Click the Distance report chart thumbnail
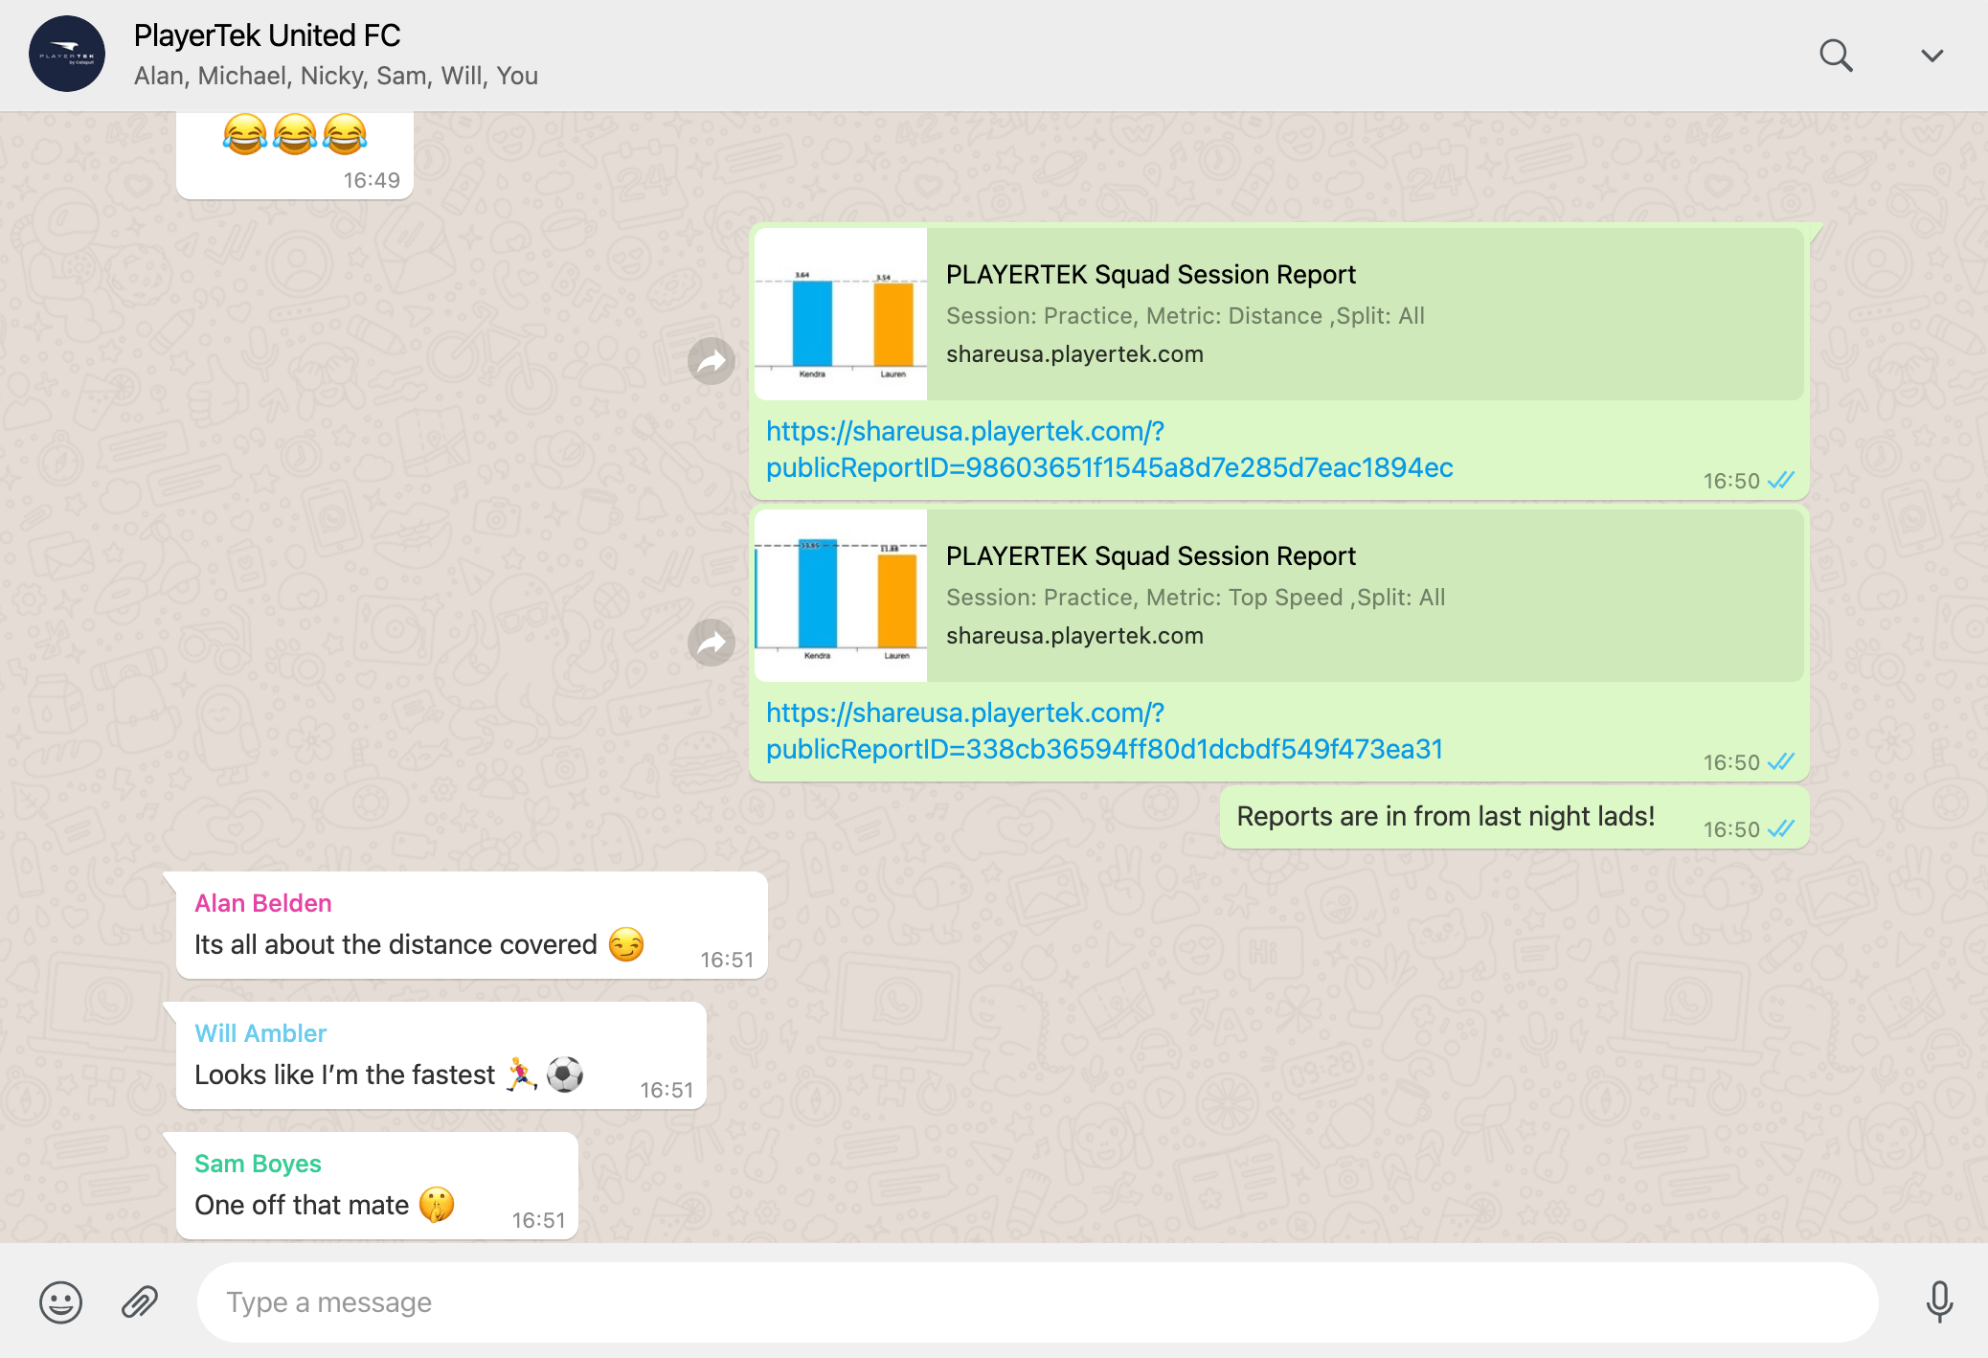Screen dimensions: 1988x1358 click(841, 314)
